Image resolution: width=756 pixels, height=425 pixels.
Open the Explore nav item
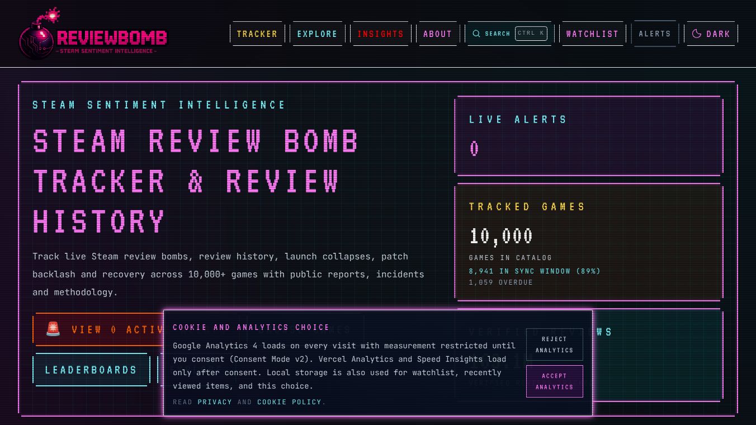coord(318,34)
